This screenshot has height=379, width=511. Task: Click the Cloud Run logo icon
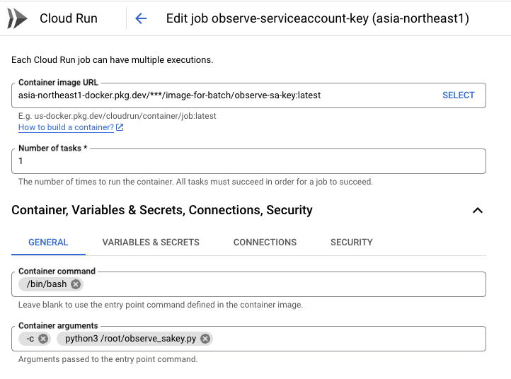[x=17, y=18]
